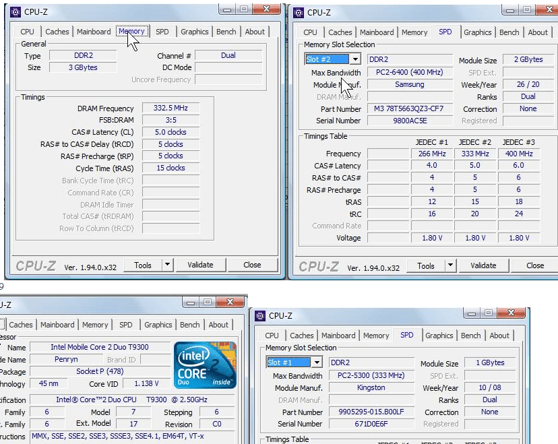This screenshot has width=558, height=444.
Task: Click Close button in the Slot #2 window
Action: click(534, 265)
